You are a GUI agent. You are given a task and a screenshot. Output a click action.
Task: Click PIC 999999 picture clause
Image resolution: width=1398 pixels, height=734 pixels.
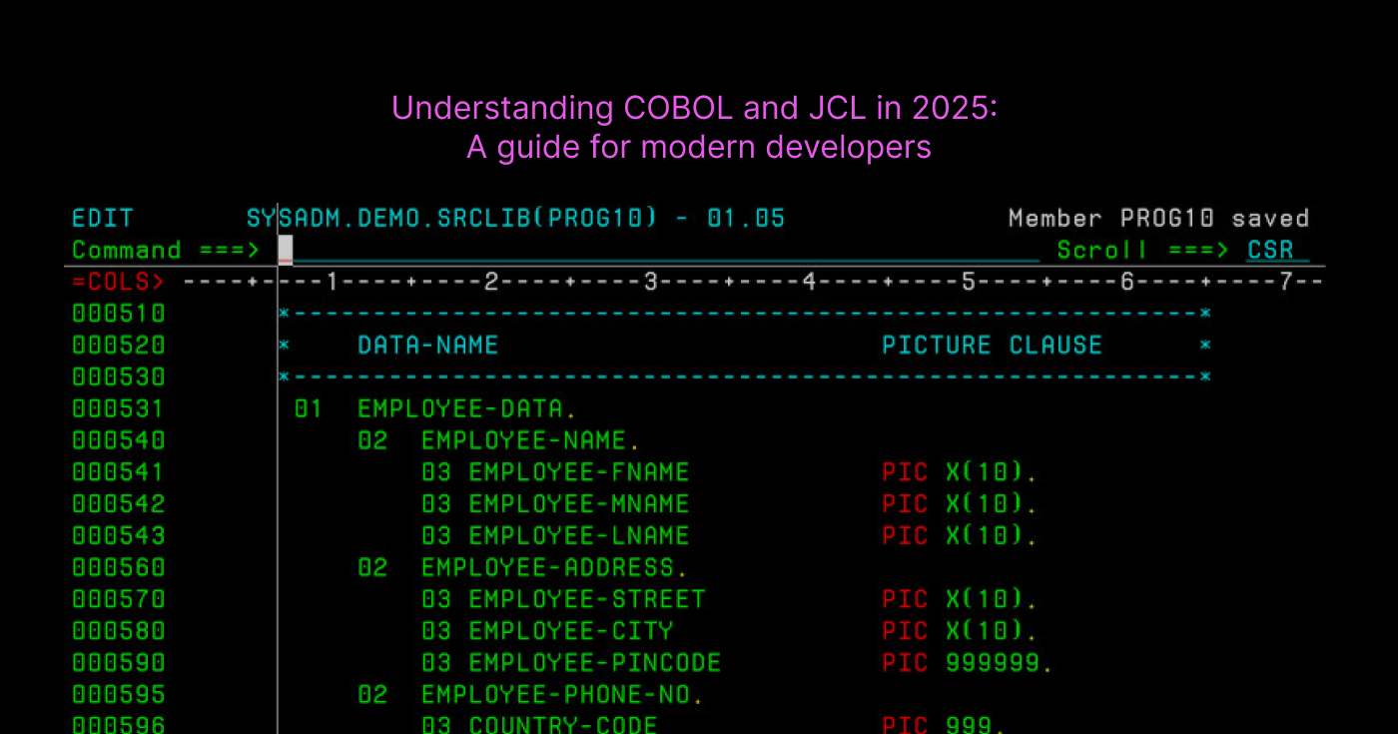pos(967,663)
